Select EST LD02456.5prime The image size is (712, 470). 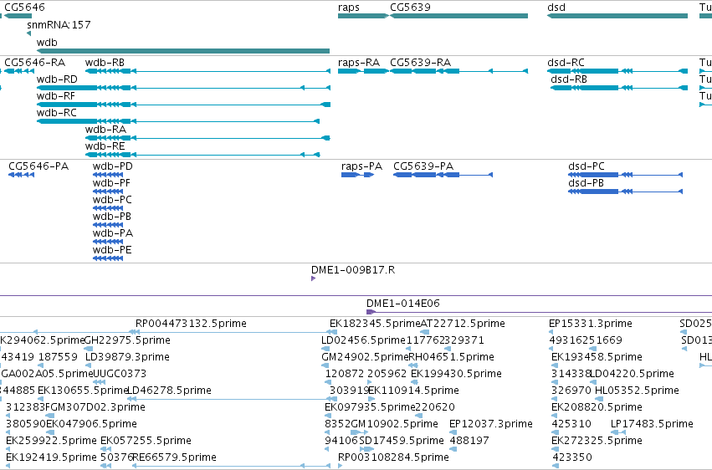click(363, 340)
